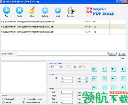Click layout preview tile 6
Viewport: 128px width, 105px height.
pos(114,79)
